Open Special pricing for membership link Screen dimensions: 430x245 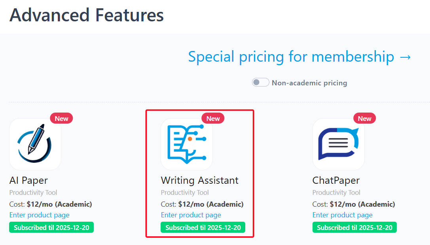[x=300, y=57]
